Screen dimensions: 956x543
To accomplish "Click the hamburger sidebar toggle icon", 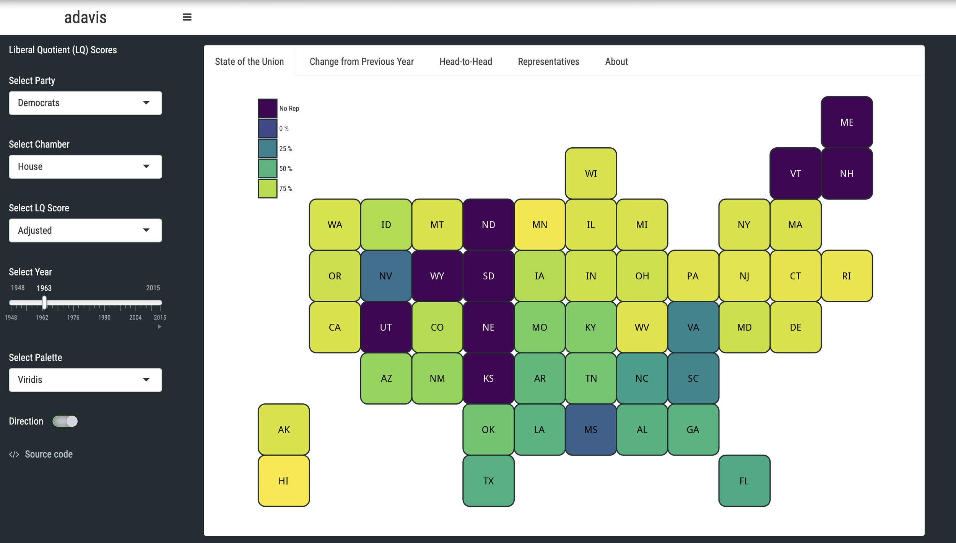I will pos(187,17).
